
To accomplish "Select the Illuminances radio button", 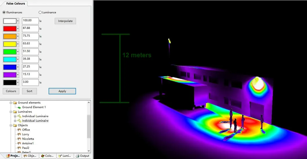I will [4, 12].
